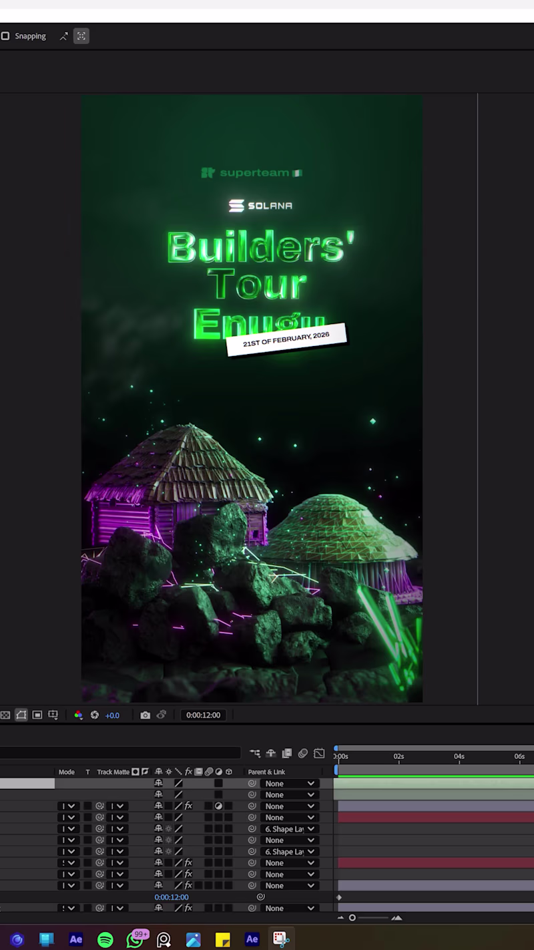The width and height of the screenshot is (534, 950).
Task: Click the Track Matte column header
Action: (113, 772)
